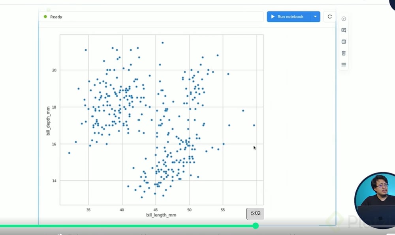395x235 pixels.
Task: Click the Ready status indicator
Action: [x=53, y=17]
